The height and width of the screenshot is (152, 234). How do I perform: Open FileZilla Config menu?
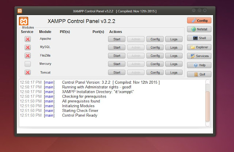click(155, 56)
